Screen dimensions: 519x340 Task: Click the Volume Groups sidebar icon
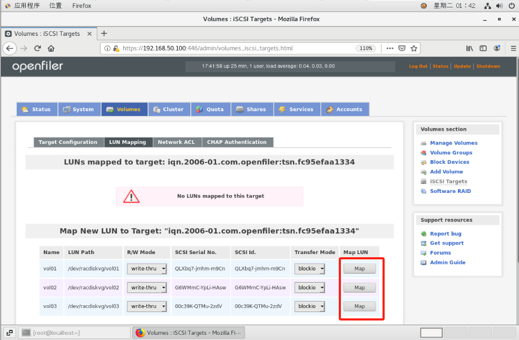423,153
